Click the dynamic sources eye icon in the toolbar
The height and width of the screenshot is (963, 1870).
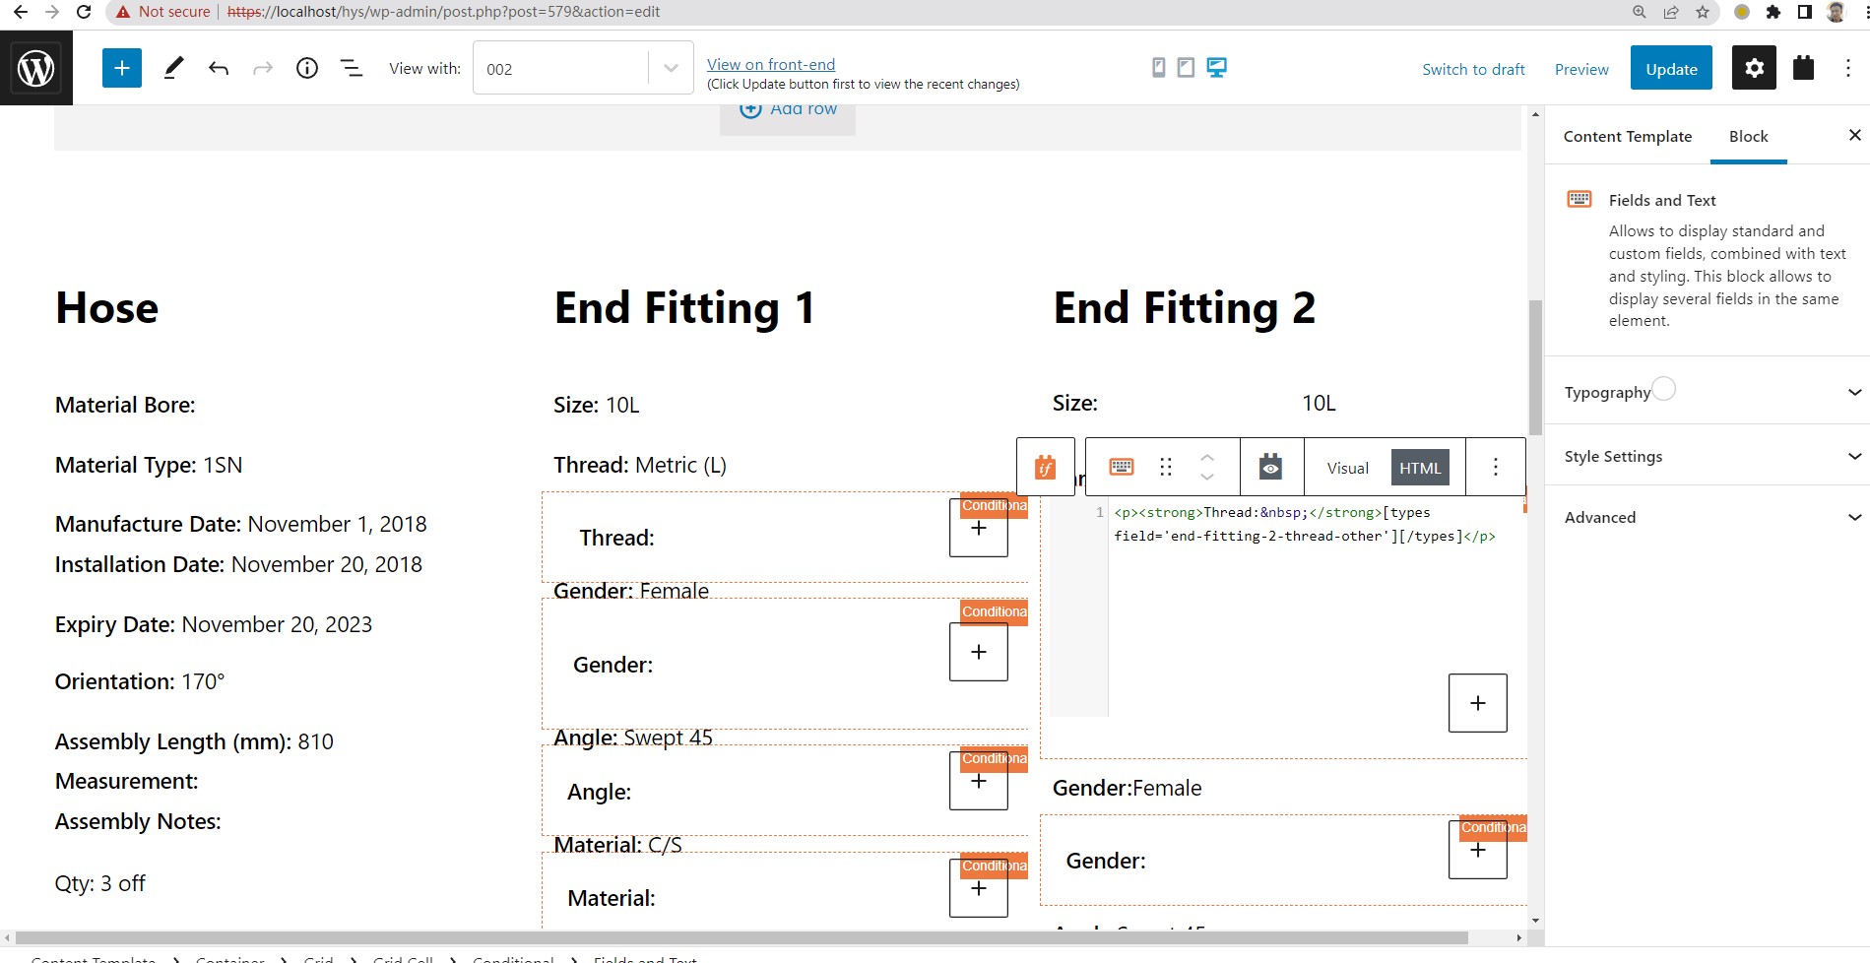click(x=1271, y=467)
